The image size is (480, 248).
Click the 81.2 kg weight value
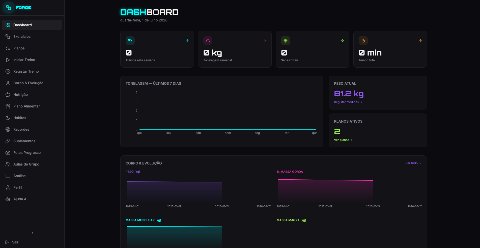[x=349, y=94]
